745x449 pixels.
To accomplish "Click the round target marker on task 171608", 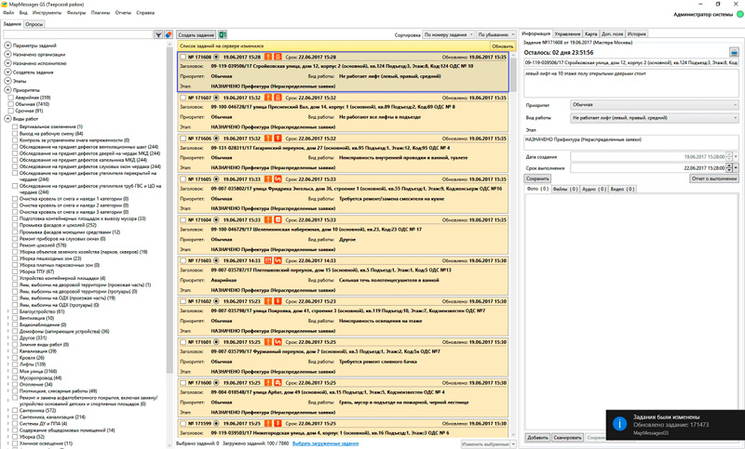I will pos(216,57).
